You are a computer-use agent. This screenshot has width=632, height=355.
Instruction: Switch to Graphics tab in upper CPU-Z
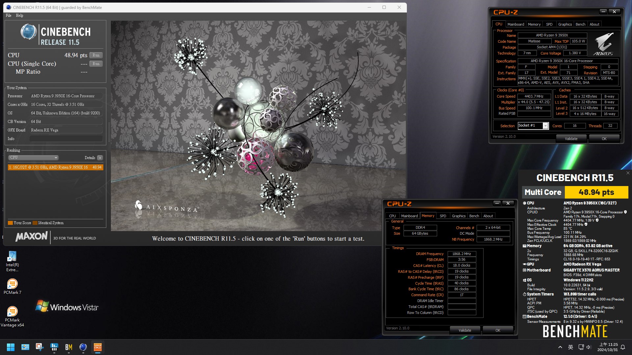[565, 24]
